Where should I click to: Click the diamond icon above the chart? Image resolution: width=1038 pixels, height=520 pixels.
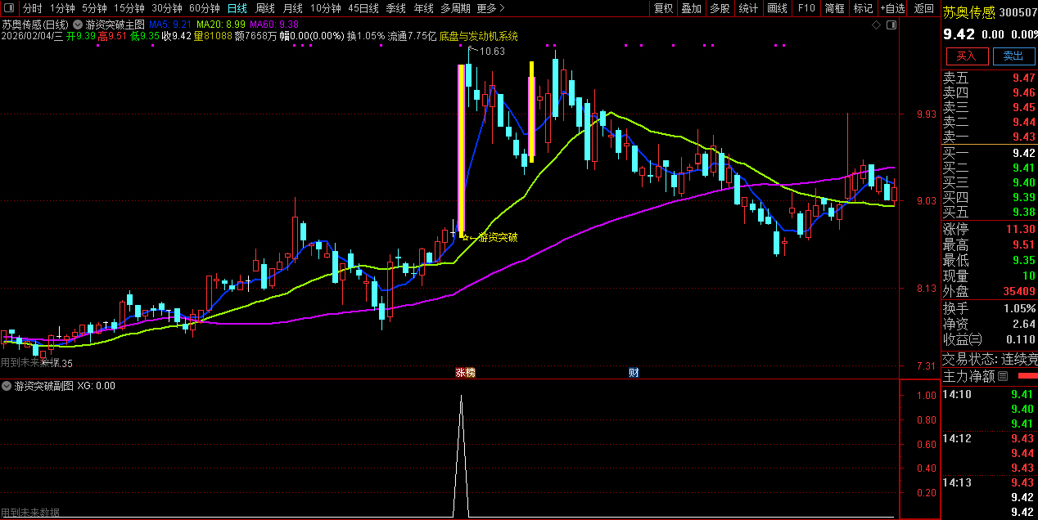tap(877, 25)
